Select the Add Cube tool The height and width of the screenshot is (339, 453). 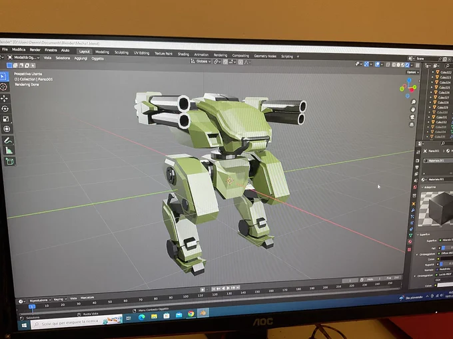(x=9, y=162)
